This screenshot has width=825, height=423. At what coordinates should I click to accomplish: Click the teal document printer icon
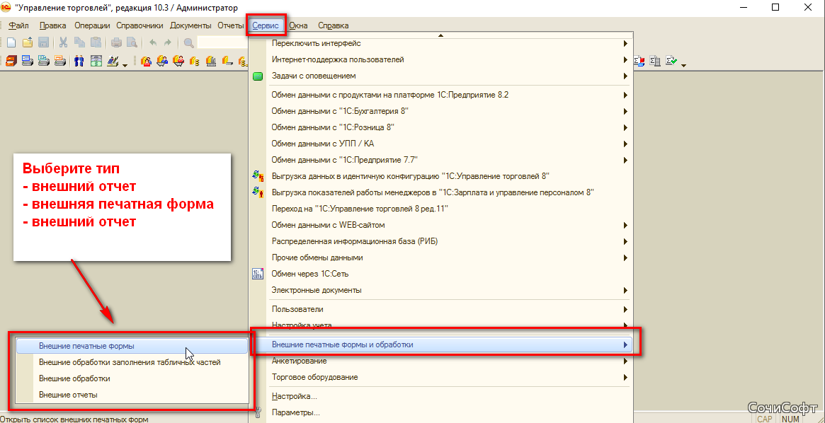pos(44,61)
